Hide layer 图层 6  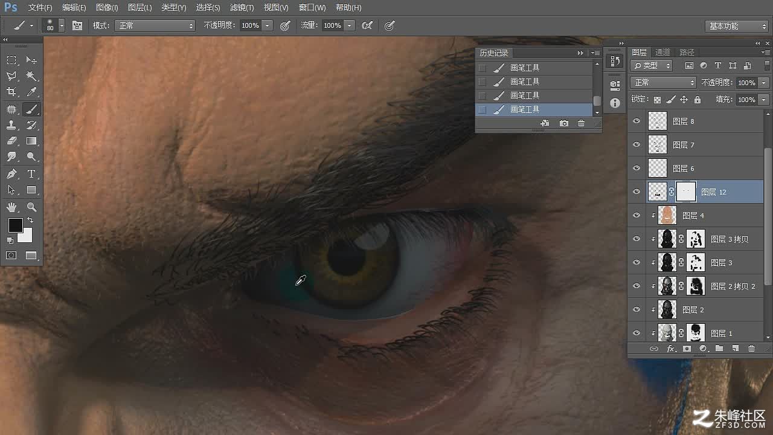point(636,168)
